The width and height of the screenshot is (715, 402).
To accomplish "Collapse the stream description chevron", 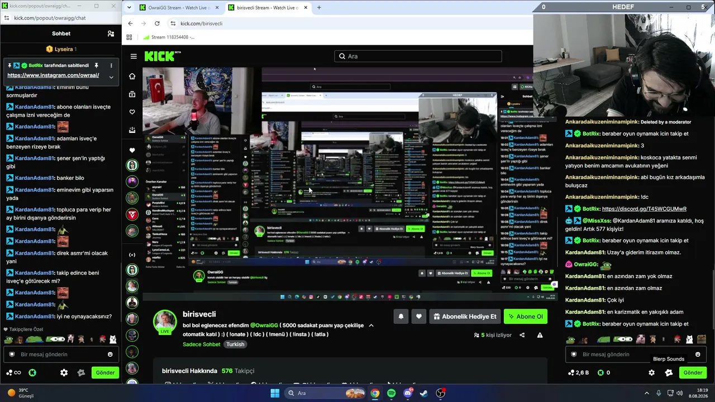I will point(371,326).
